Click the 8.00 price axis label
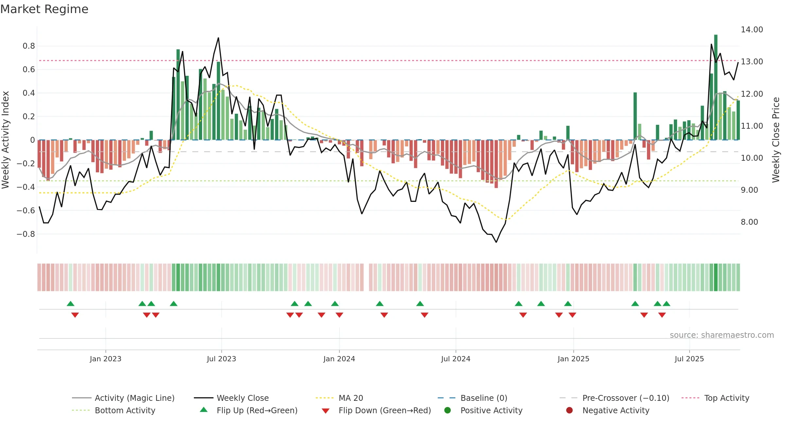 [x=749, y=222]
